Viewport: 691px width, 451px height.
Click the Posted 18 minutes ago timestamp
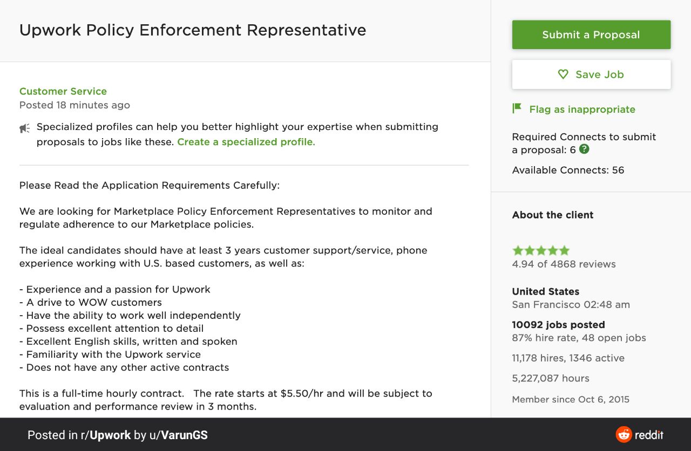pyautogui.click(x=74, y=105)
